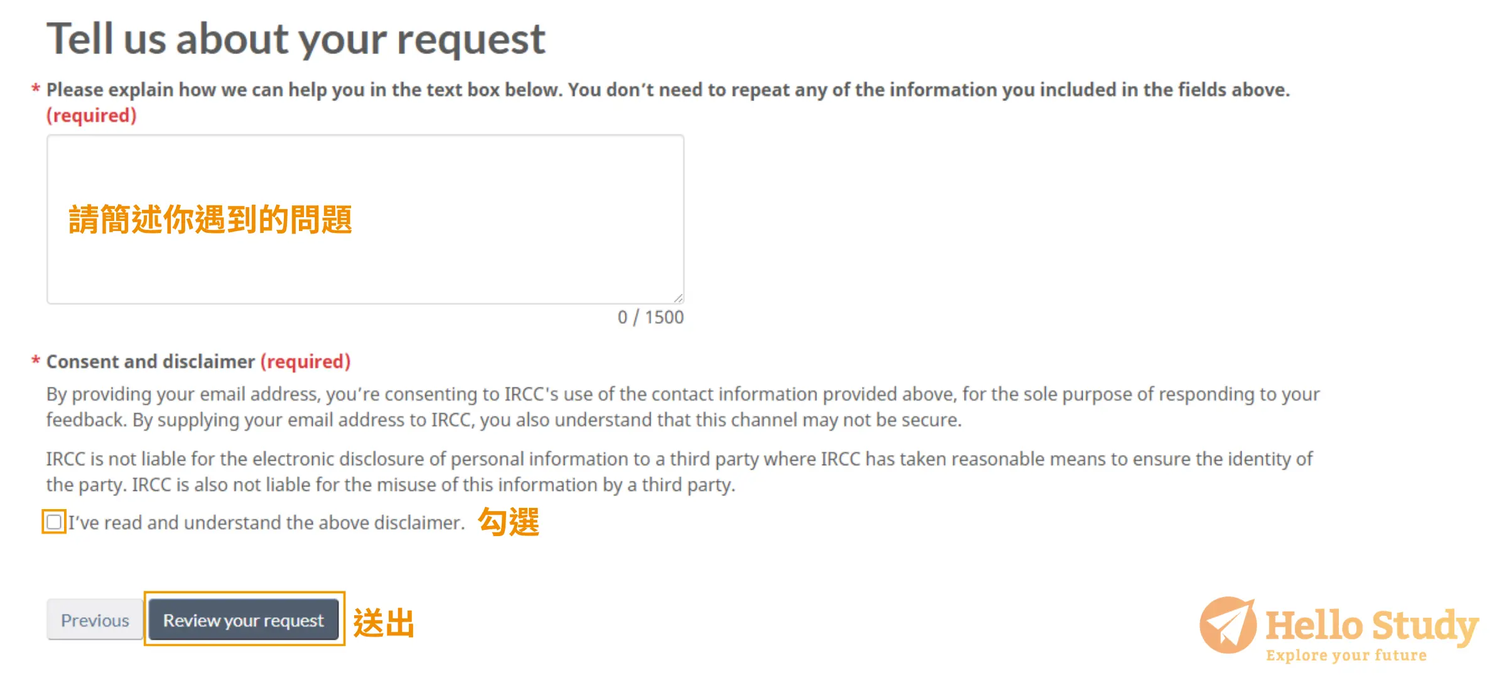Click the textarea resize handle corner
This screenshot has width=1504, height=678.
678,298
